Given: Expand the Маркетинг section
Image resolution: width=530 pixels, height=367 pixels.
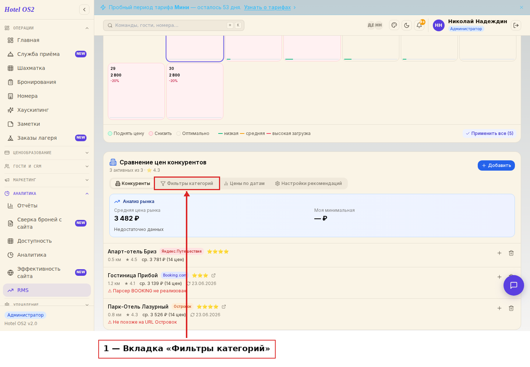Looking at the screenshot, I should click(x=47, y=180).
